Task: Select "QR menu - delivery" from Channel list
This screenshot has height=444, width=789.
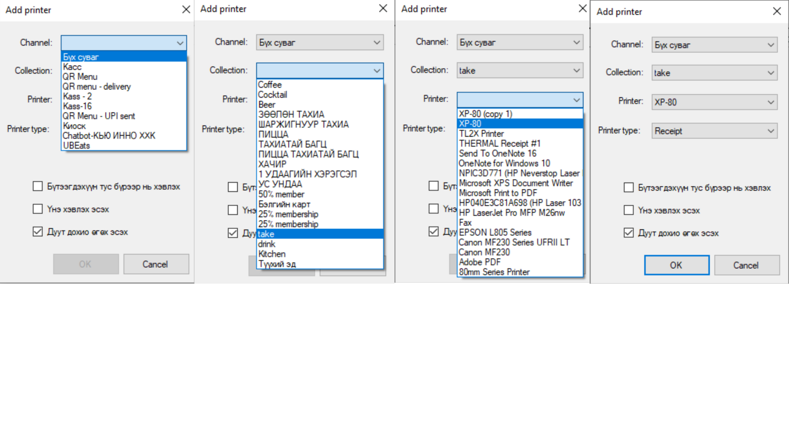Action: tap(97, 86)
